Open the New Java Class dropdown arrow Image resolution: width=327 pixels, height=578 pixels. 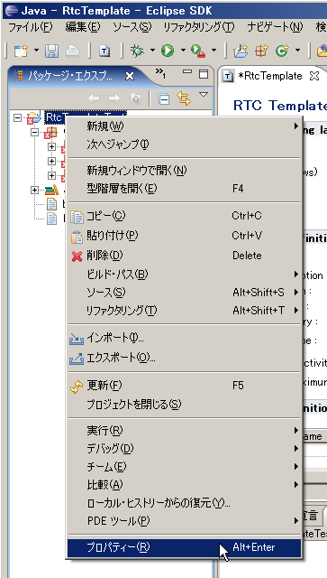297,51
